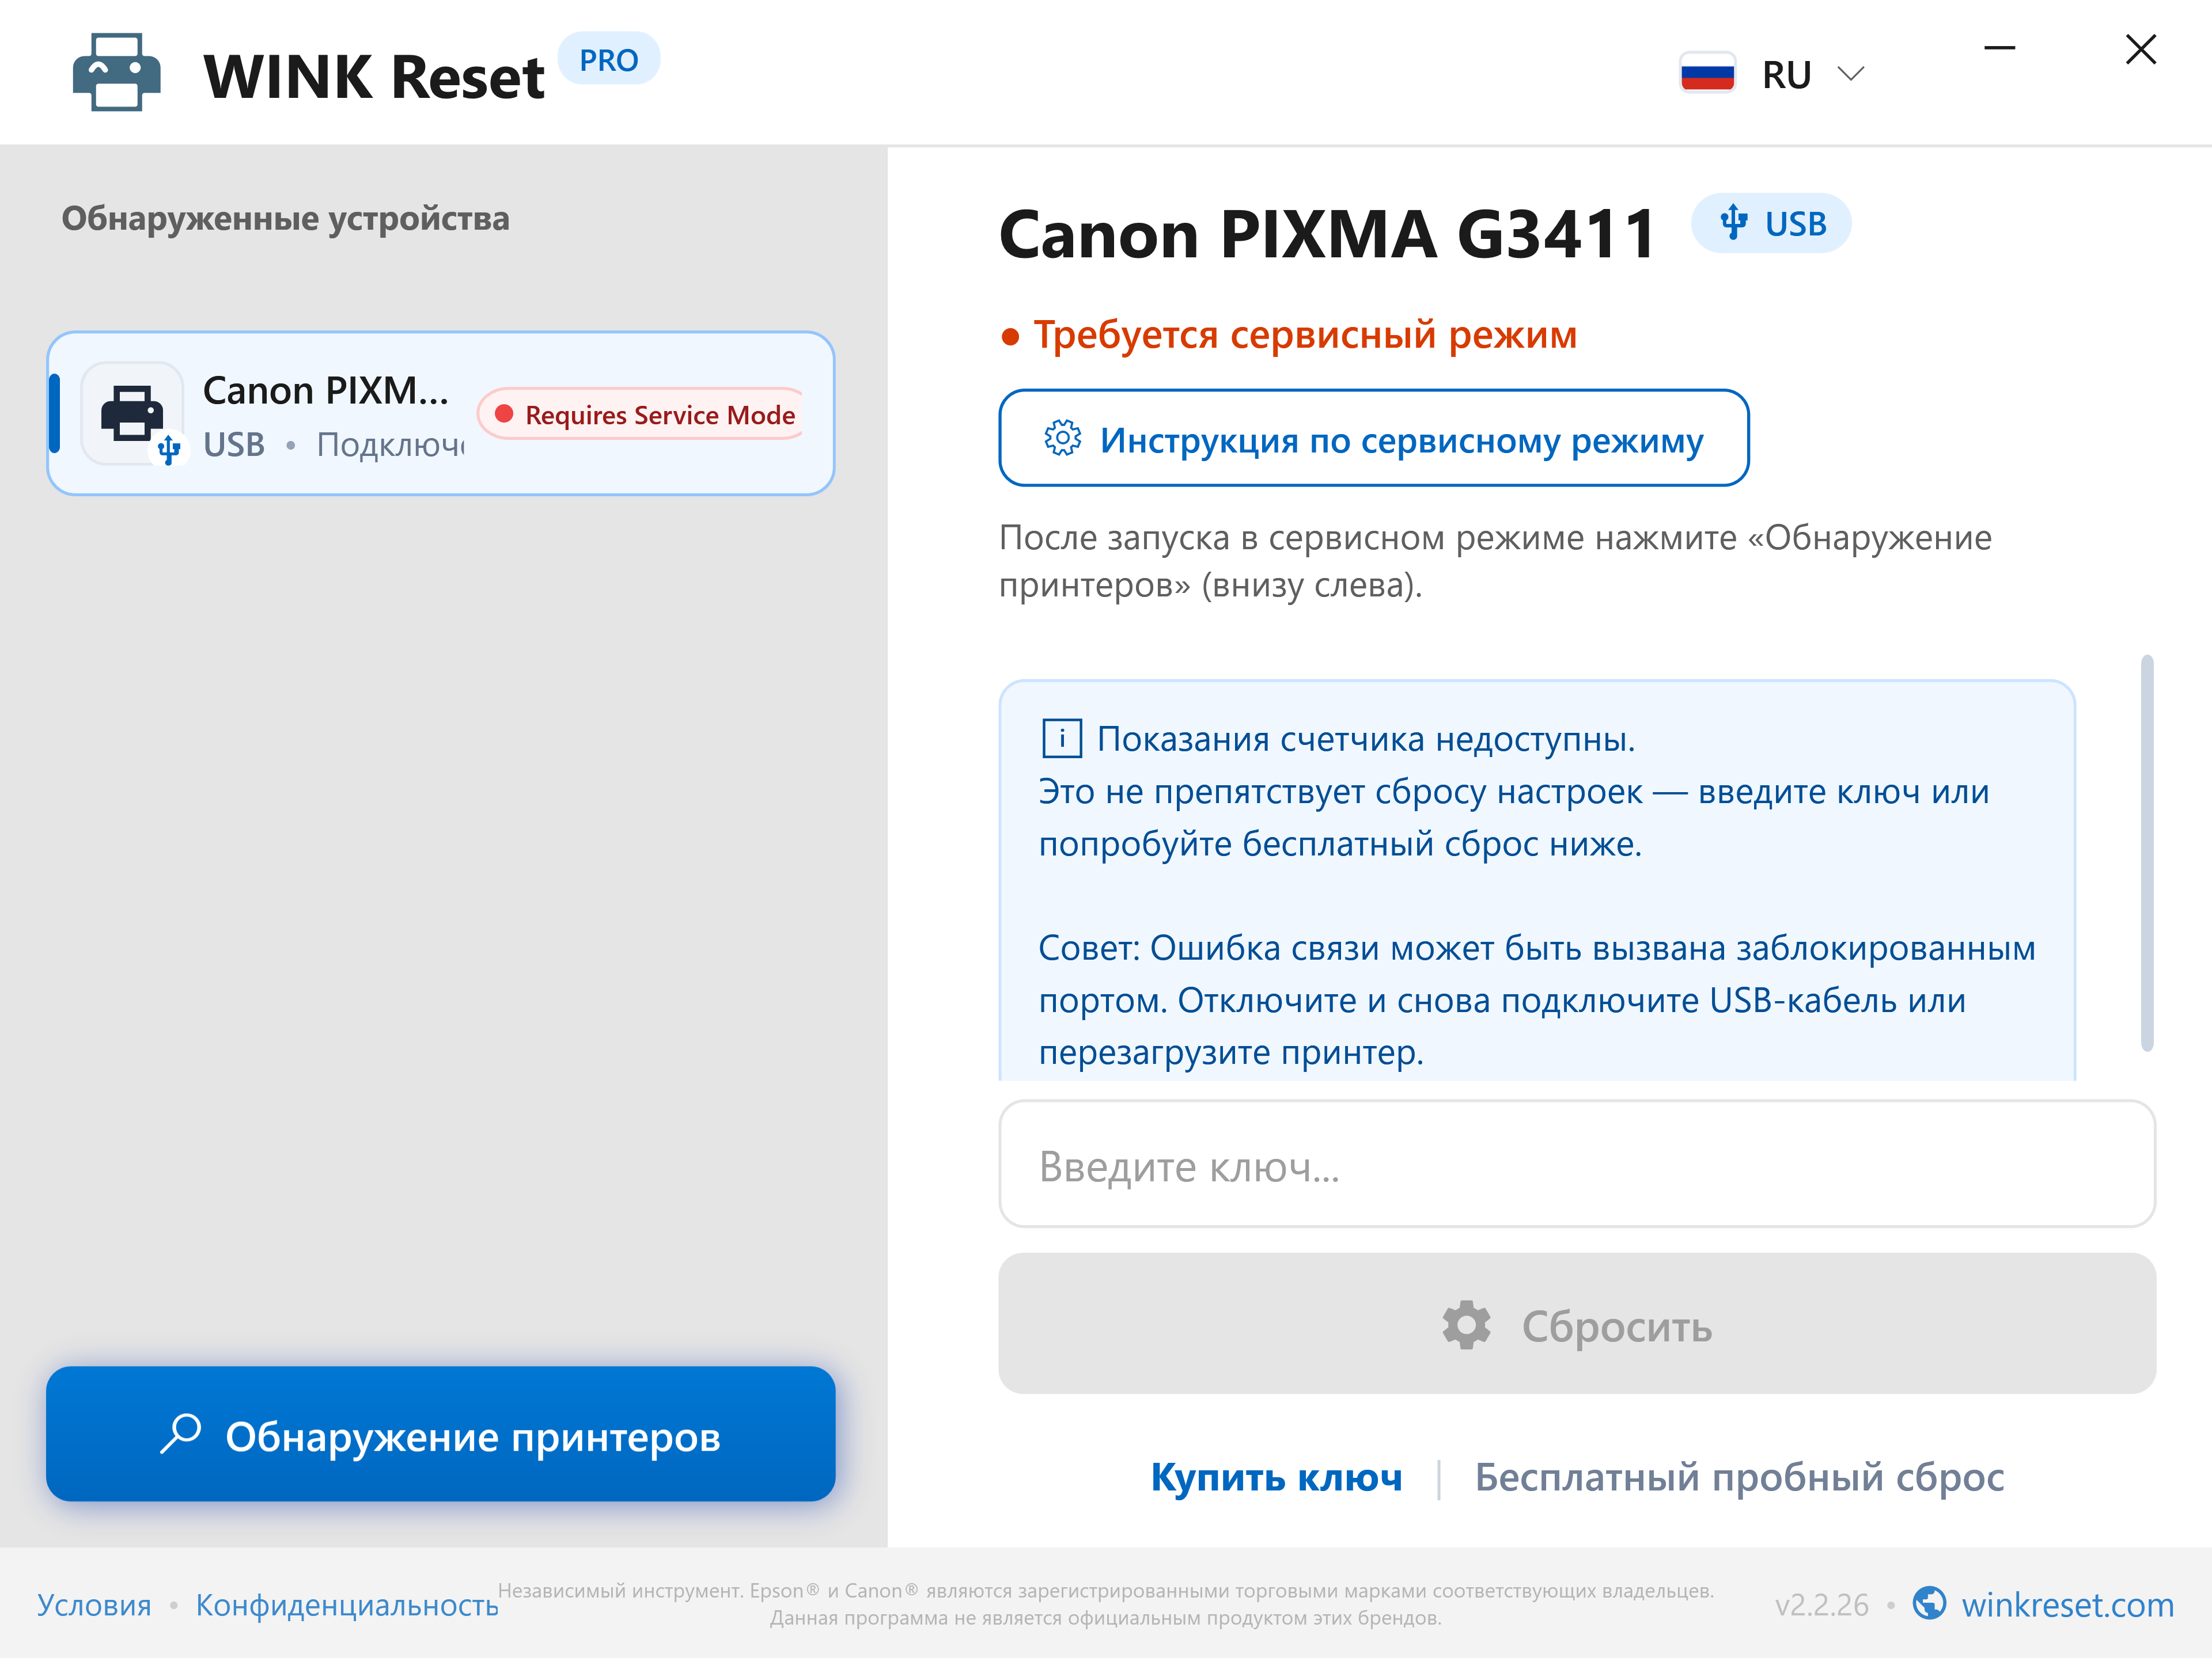Click the gear icon in the instructions button
This screenshot has height=1658, width=2212.
click(1062, 439)
